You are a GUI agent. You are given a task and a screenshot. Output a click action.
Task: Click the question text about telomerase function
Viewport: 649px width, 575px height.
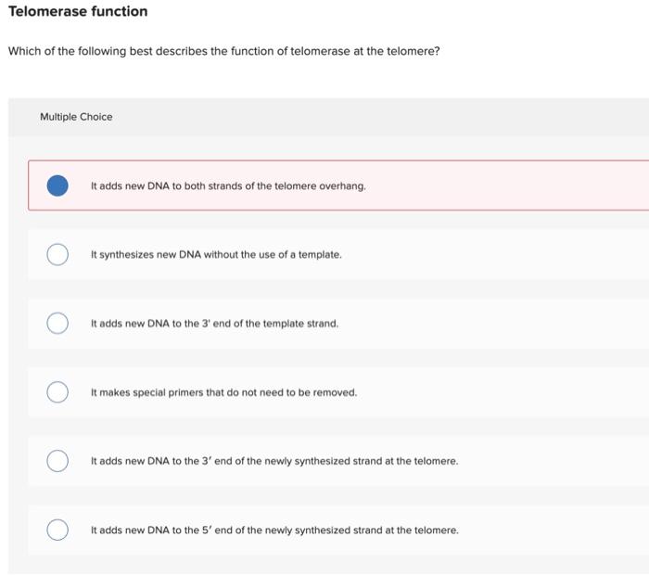click(224, 51)
